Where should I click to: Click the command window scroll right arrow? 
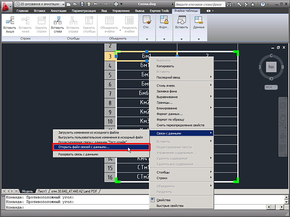tap(281, 207)
